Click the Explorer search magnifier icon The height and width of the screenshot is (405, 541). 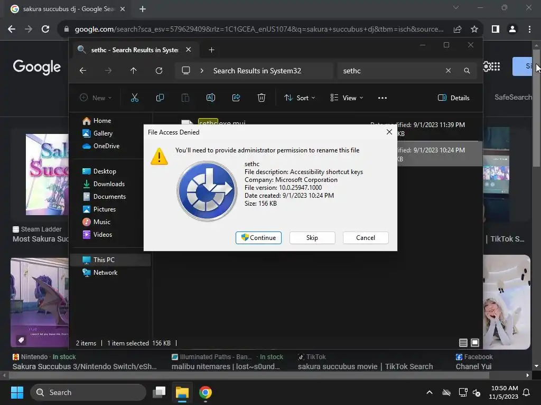(x=467, y=71)
